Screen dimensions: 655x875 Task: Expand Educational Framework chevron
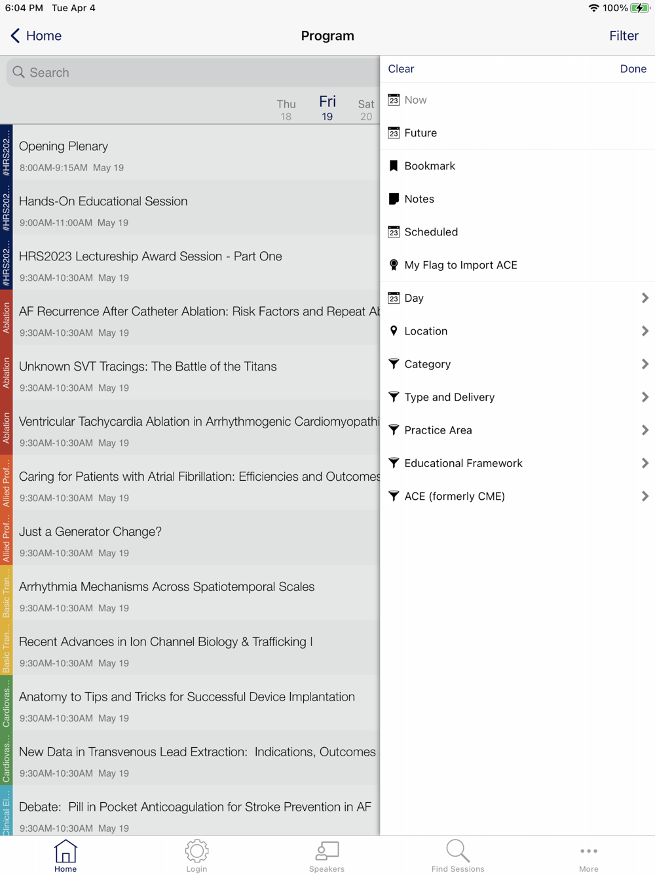pos(645,463)
